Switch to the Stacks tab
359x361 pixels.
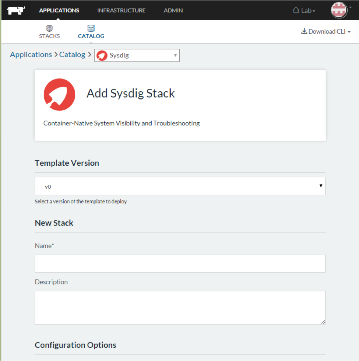[x=49, y=32]
